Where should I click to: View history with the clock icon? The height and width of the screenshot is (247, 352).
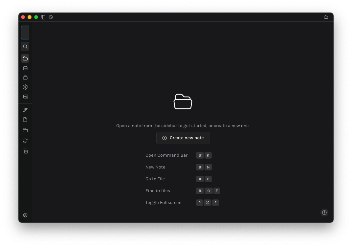(51, 17)
